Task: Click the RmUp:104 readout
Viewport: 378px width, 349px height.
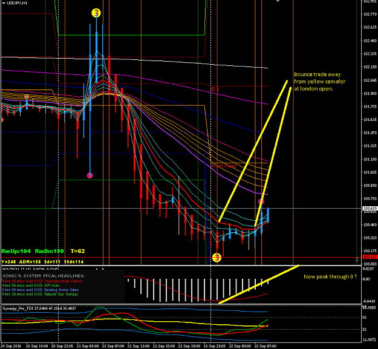Action: point(16,251)
